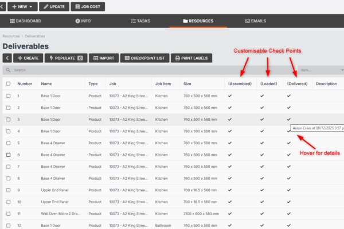
Task: Check the row 11 checkbox
Action: click(9, 214)
